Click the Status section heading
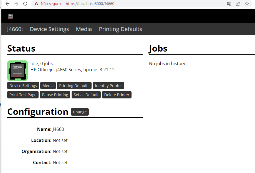The height and width of the screenshot is (173, 255). tap(21, 49)
